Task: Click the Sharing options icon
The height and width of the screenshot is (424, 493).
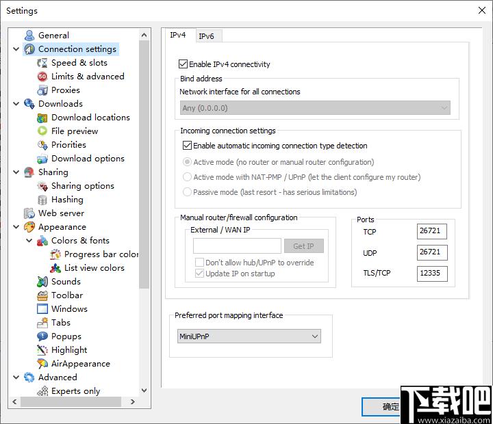Action: [42, 186]
